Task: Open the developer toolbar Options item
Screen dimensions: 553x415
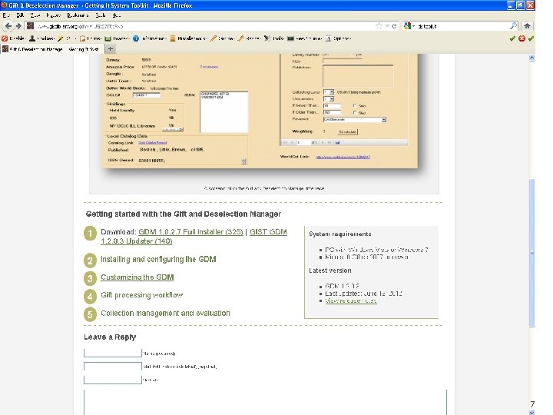Action: tap(338, 38)
